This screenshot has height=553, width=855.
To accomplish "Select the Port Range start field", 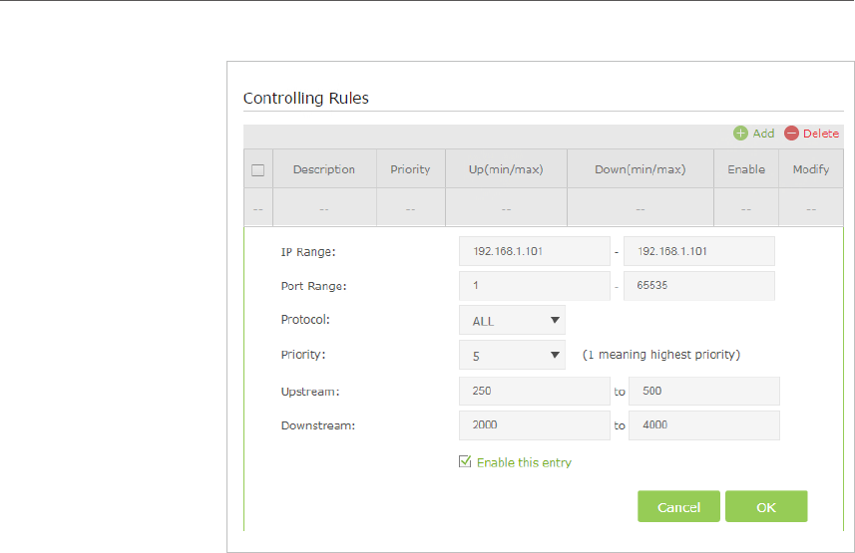I will click(534, 286).
